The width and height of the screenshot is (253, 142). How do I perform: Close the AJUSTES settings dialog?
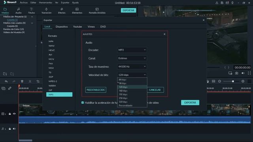click(x=164, y=34)
